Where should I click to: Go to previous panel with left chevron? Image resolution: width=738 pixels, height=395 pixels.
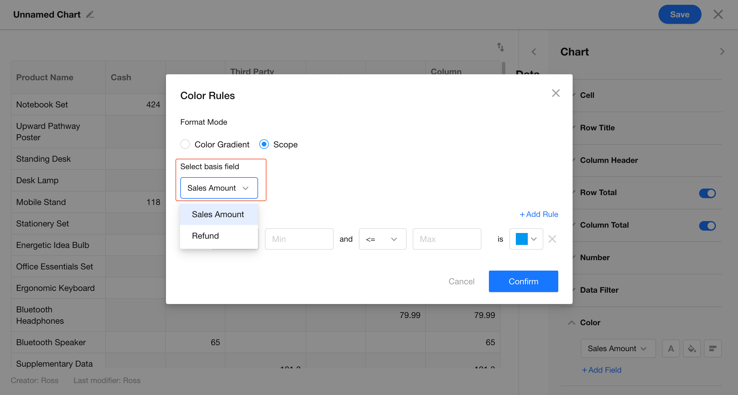[534, 52]
